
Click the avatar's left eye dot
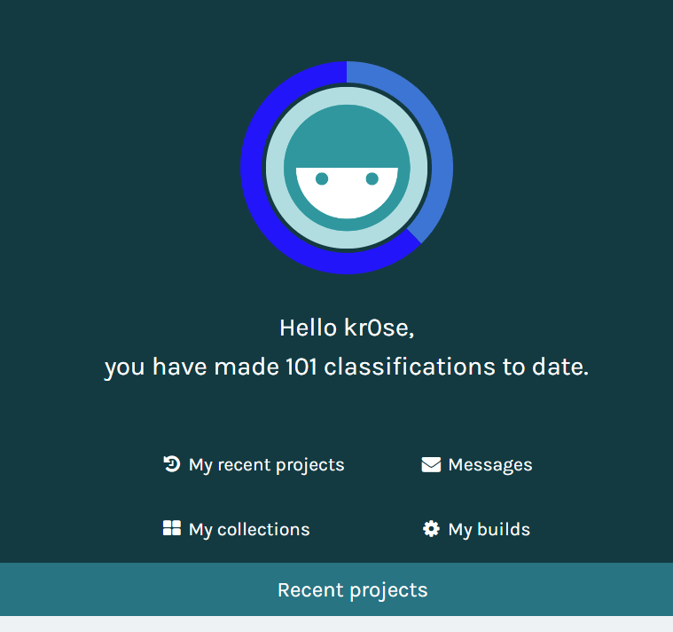(x=322, y=178)
